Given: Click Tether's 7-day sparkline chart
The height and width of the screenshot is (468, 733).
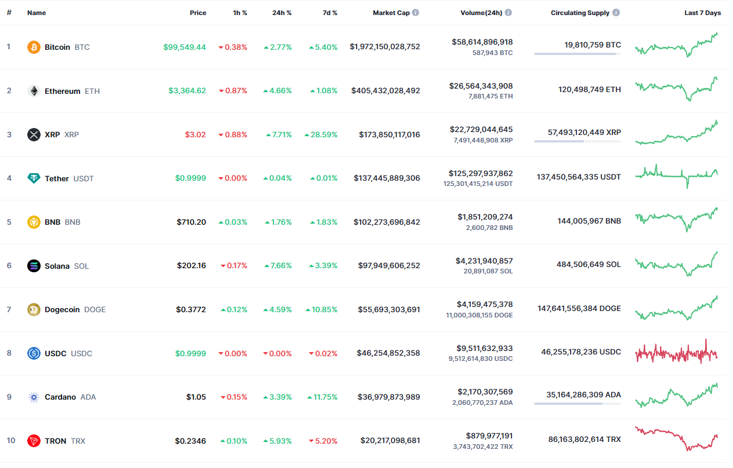Looking at the screenshot, I should [676, 176].
